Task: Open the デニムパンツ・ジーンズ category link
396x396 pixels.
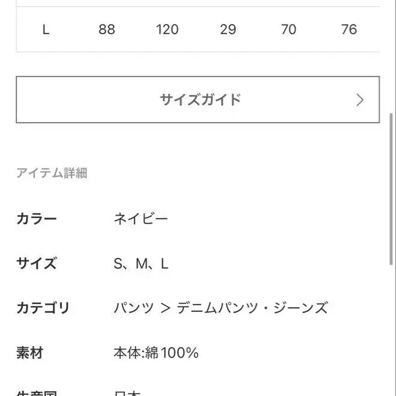Action: coord(252,308)
